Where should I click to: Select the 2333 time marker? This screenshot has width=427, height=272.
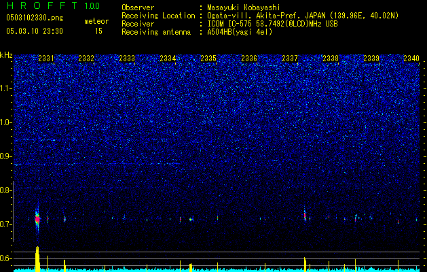tap(127, 58)
